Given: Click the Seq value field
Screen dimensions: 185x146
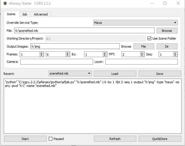Looking at the screenshot, I should pos(166,54).
